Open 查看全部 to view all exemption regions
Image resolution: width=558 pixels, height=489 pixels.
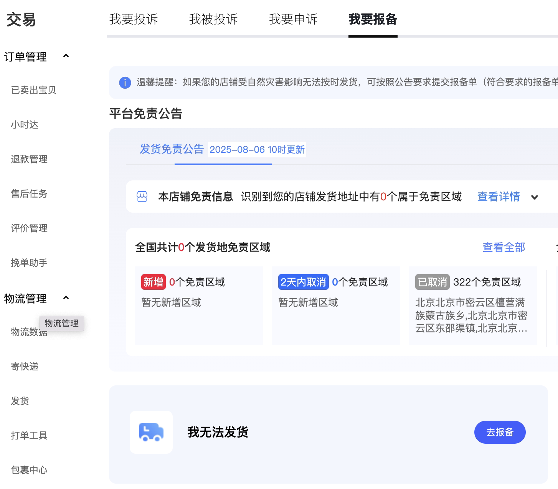click(504, 248)
